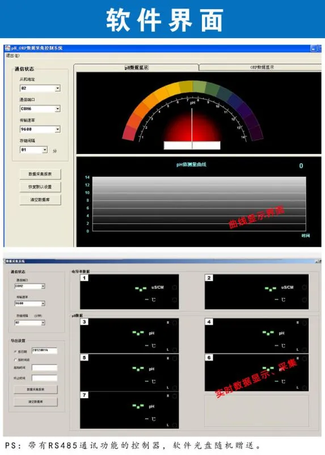Click 清空数据库 button in the lower window
Image resolution: width=325 pixels, height=455 pixels.
36,402
